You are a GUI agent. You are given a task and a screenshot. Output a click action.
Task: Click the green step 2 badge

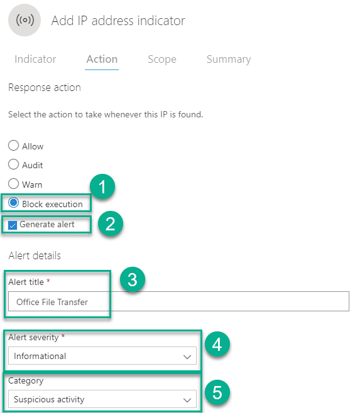pyautogui.click(x=110, y=223)
